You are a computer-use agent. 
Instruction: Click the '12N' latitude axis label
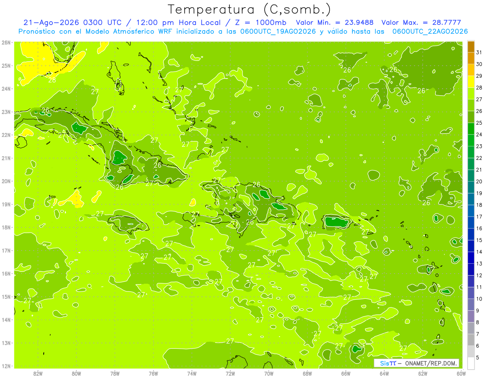[6, 366]
